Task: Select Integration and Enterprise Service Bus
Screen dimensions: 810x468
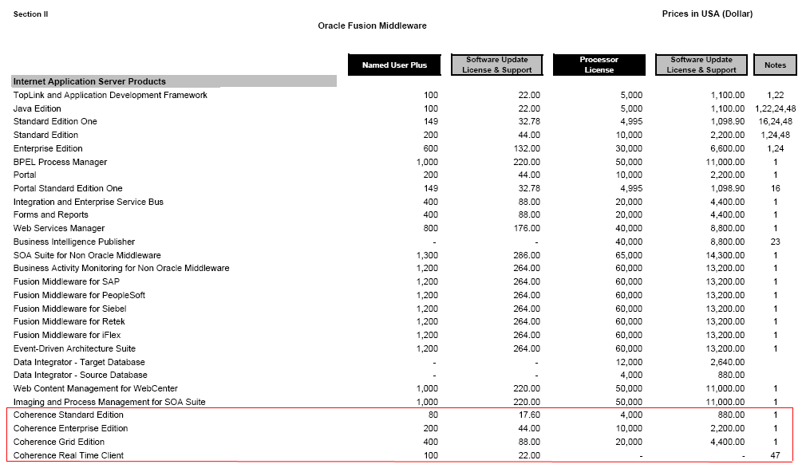Action: (89, 202)
